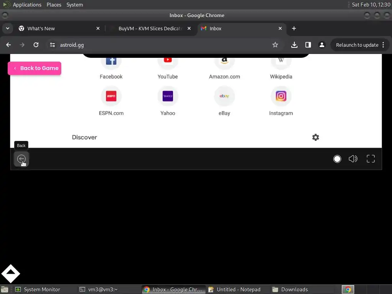Open the Applications menu

point(27,5)
